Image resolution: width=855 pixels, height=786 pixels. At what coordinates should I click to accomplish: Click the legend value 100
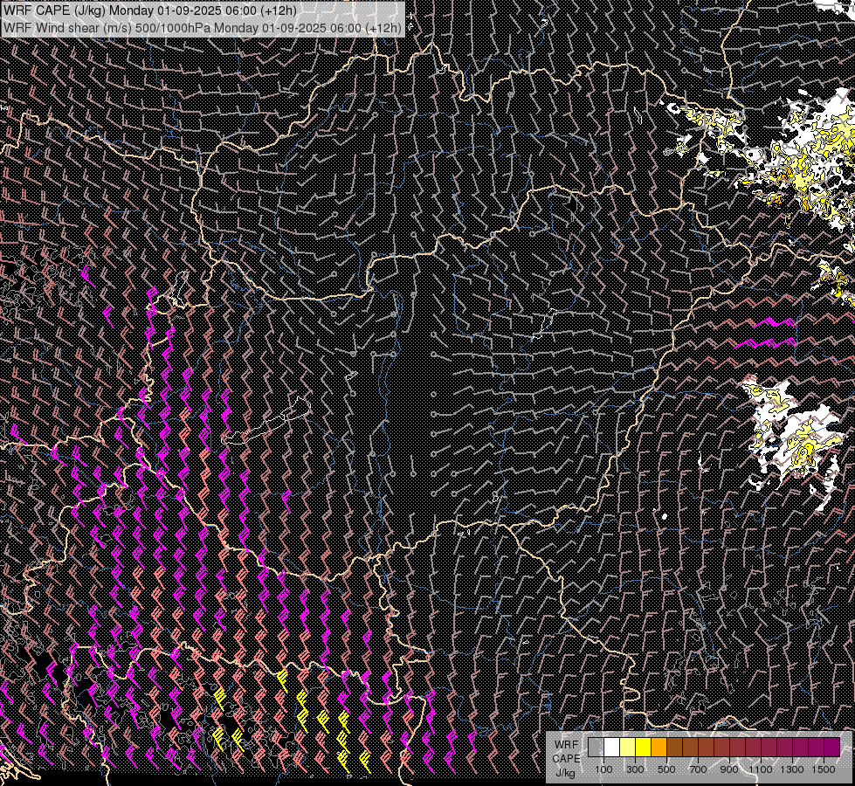point(603,769)
